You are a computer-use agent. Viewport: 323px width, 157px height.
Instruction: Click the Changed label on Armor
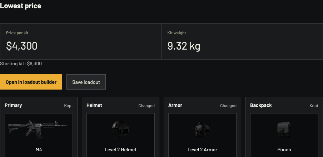228,106
